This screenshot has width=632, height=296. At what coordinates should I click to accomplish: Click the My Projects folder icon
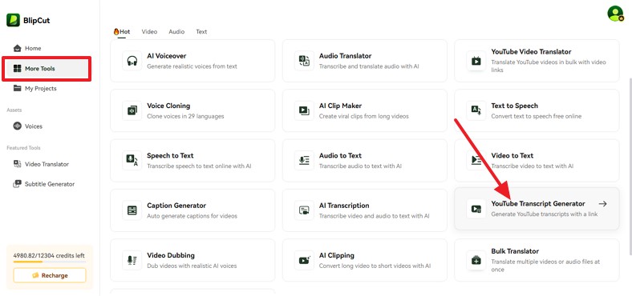click(18, 88)
